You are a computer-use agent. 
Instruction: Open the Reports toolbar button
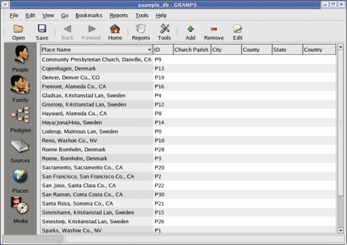141,33
